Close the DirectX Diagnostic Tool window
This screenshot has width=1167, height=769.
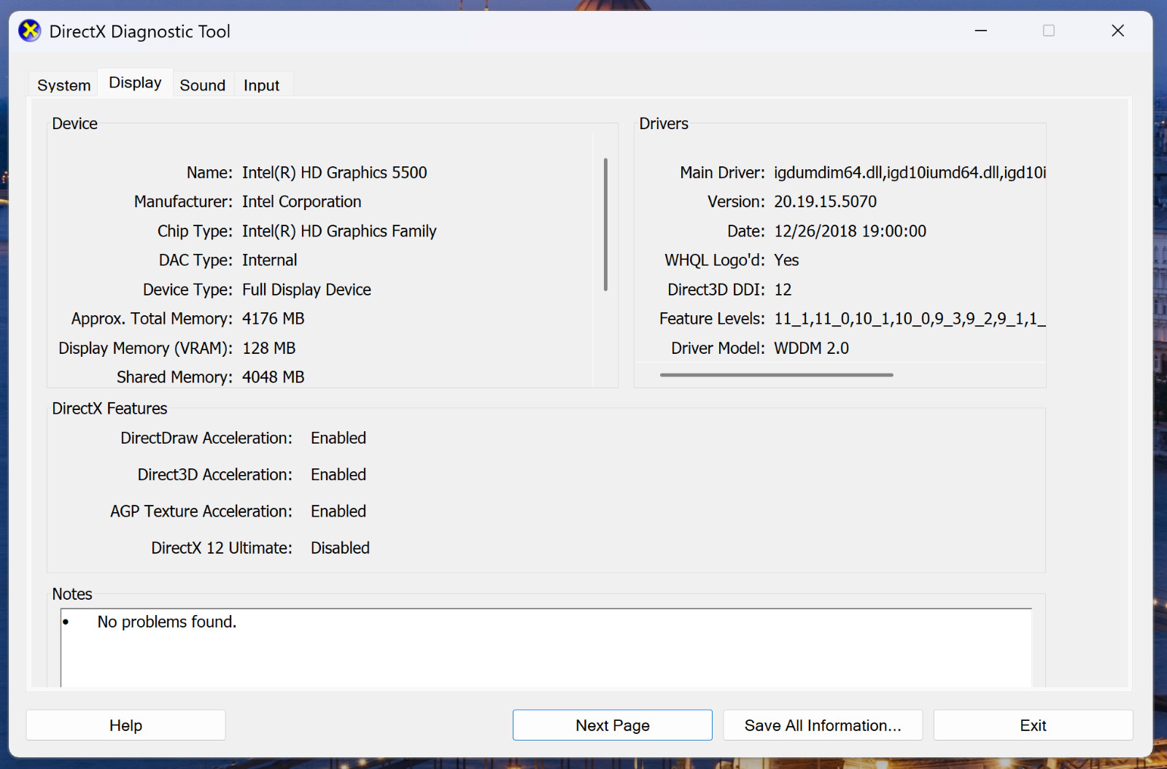[x=1117, y=31]
